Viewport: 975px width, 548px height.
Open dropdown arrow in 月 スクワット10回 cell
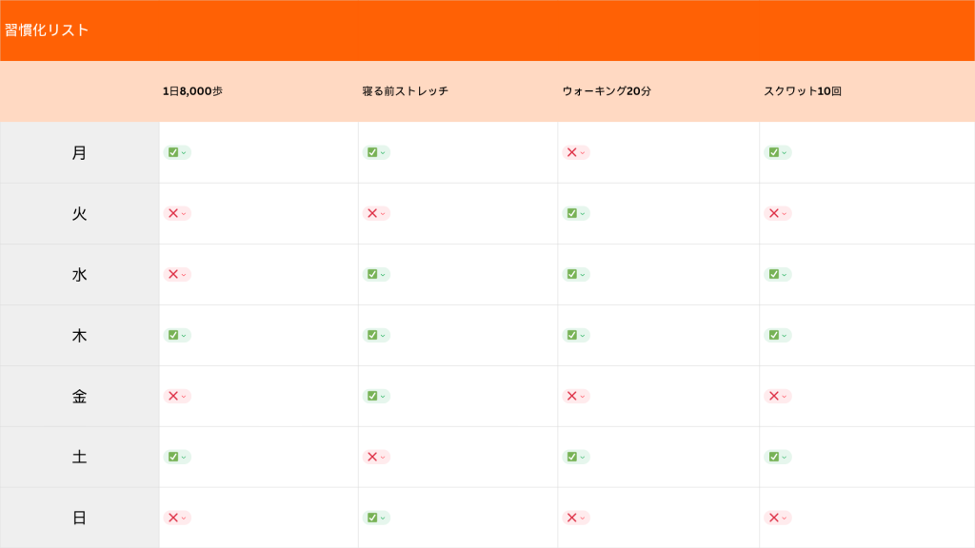click(785, 152)
